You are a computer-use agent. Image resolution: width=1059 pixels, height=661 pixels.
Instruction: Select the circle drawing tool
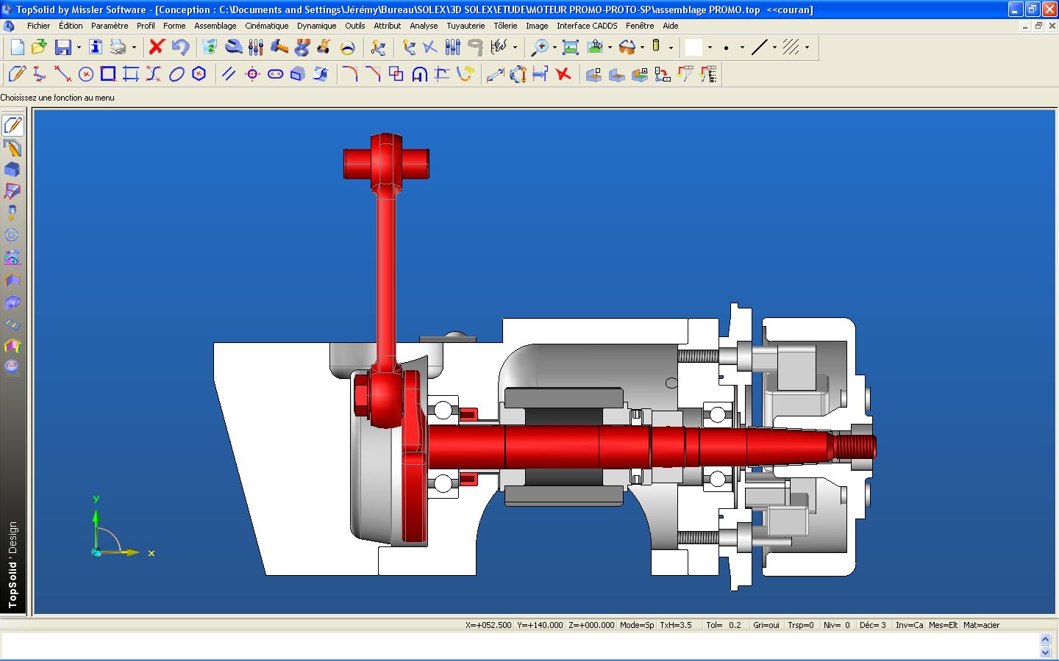[86, 74]
